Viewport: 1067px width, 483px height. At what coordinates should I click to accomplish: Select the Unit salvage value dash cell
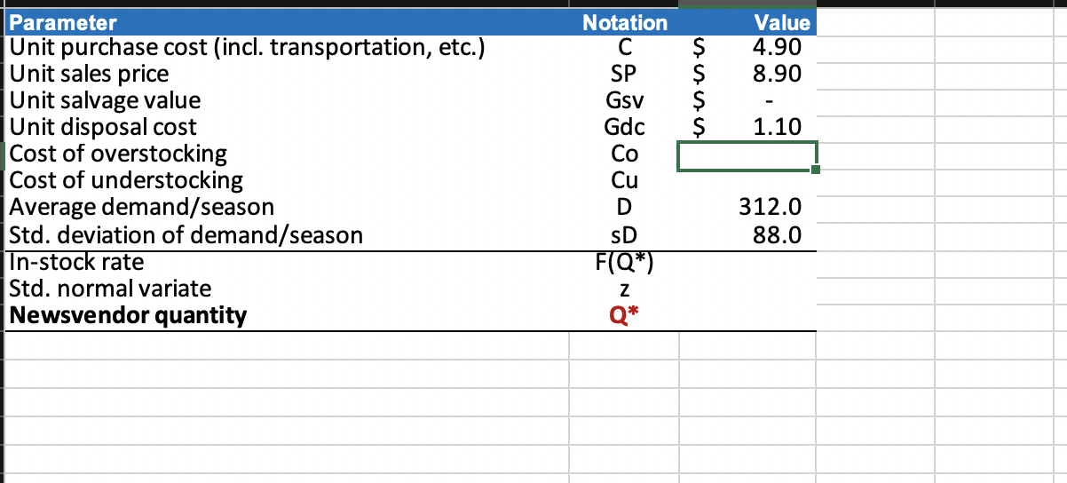click(747, 100)
